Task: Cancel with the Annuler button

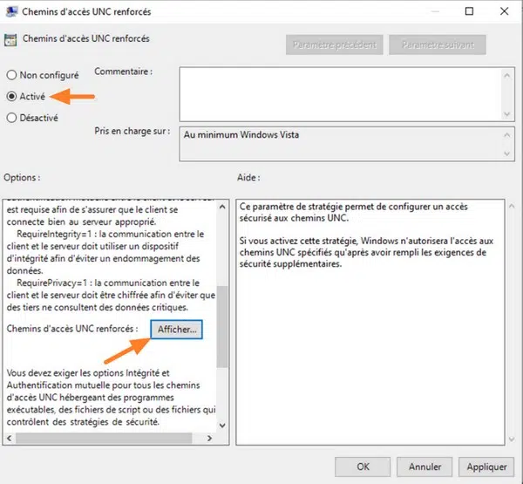Action: [x=425, y=467]
